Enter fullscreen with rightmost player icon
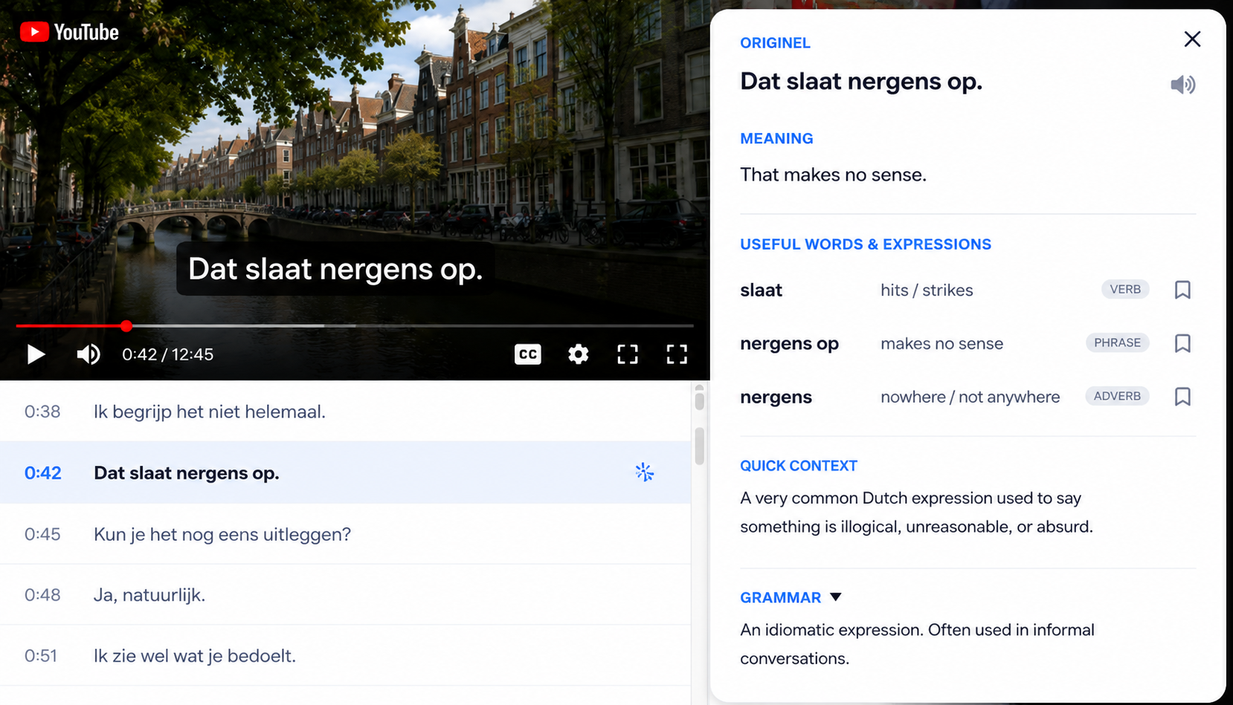 tap(677, 354)
